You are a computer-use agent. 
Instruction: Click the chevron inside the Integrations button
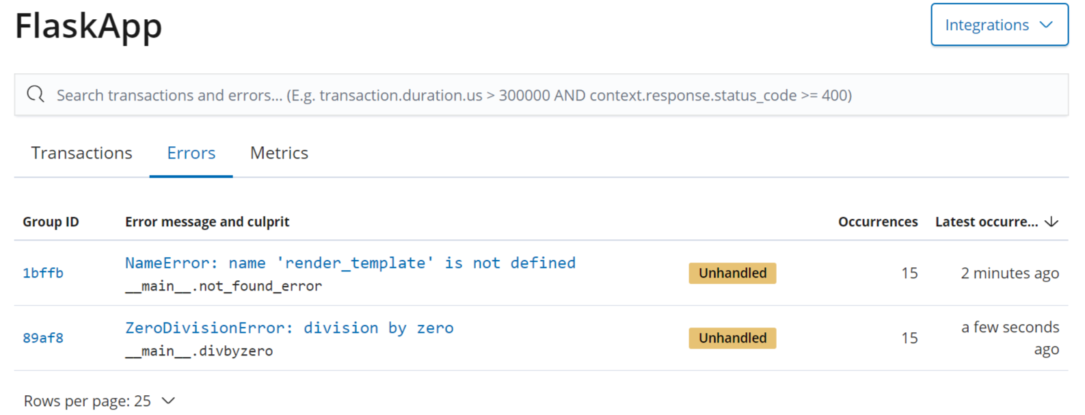[x=1046, y=25]
